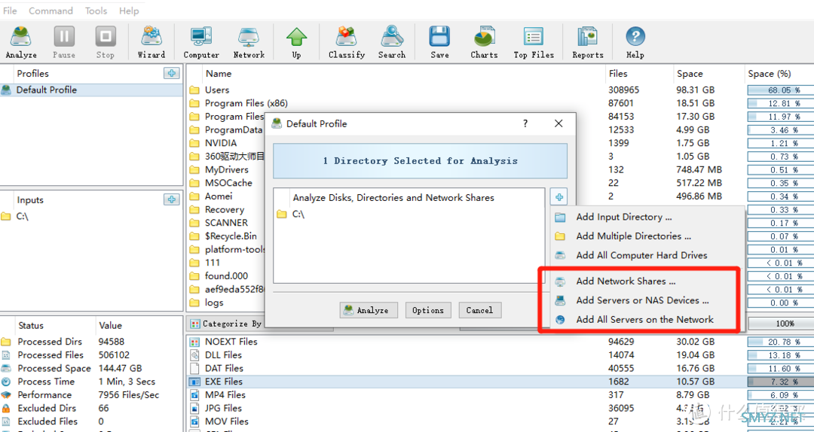Open the Command menu
This screenshot has height=432, width=814.
tap(51, 11)
